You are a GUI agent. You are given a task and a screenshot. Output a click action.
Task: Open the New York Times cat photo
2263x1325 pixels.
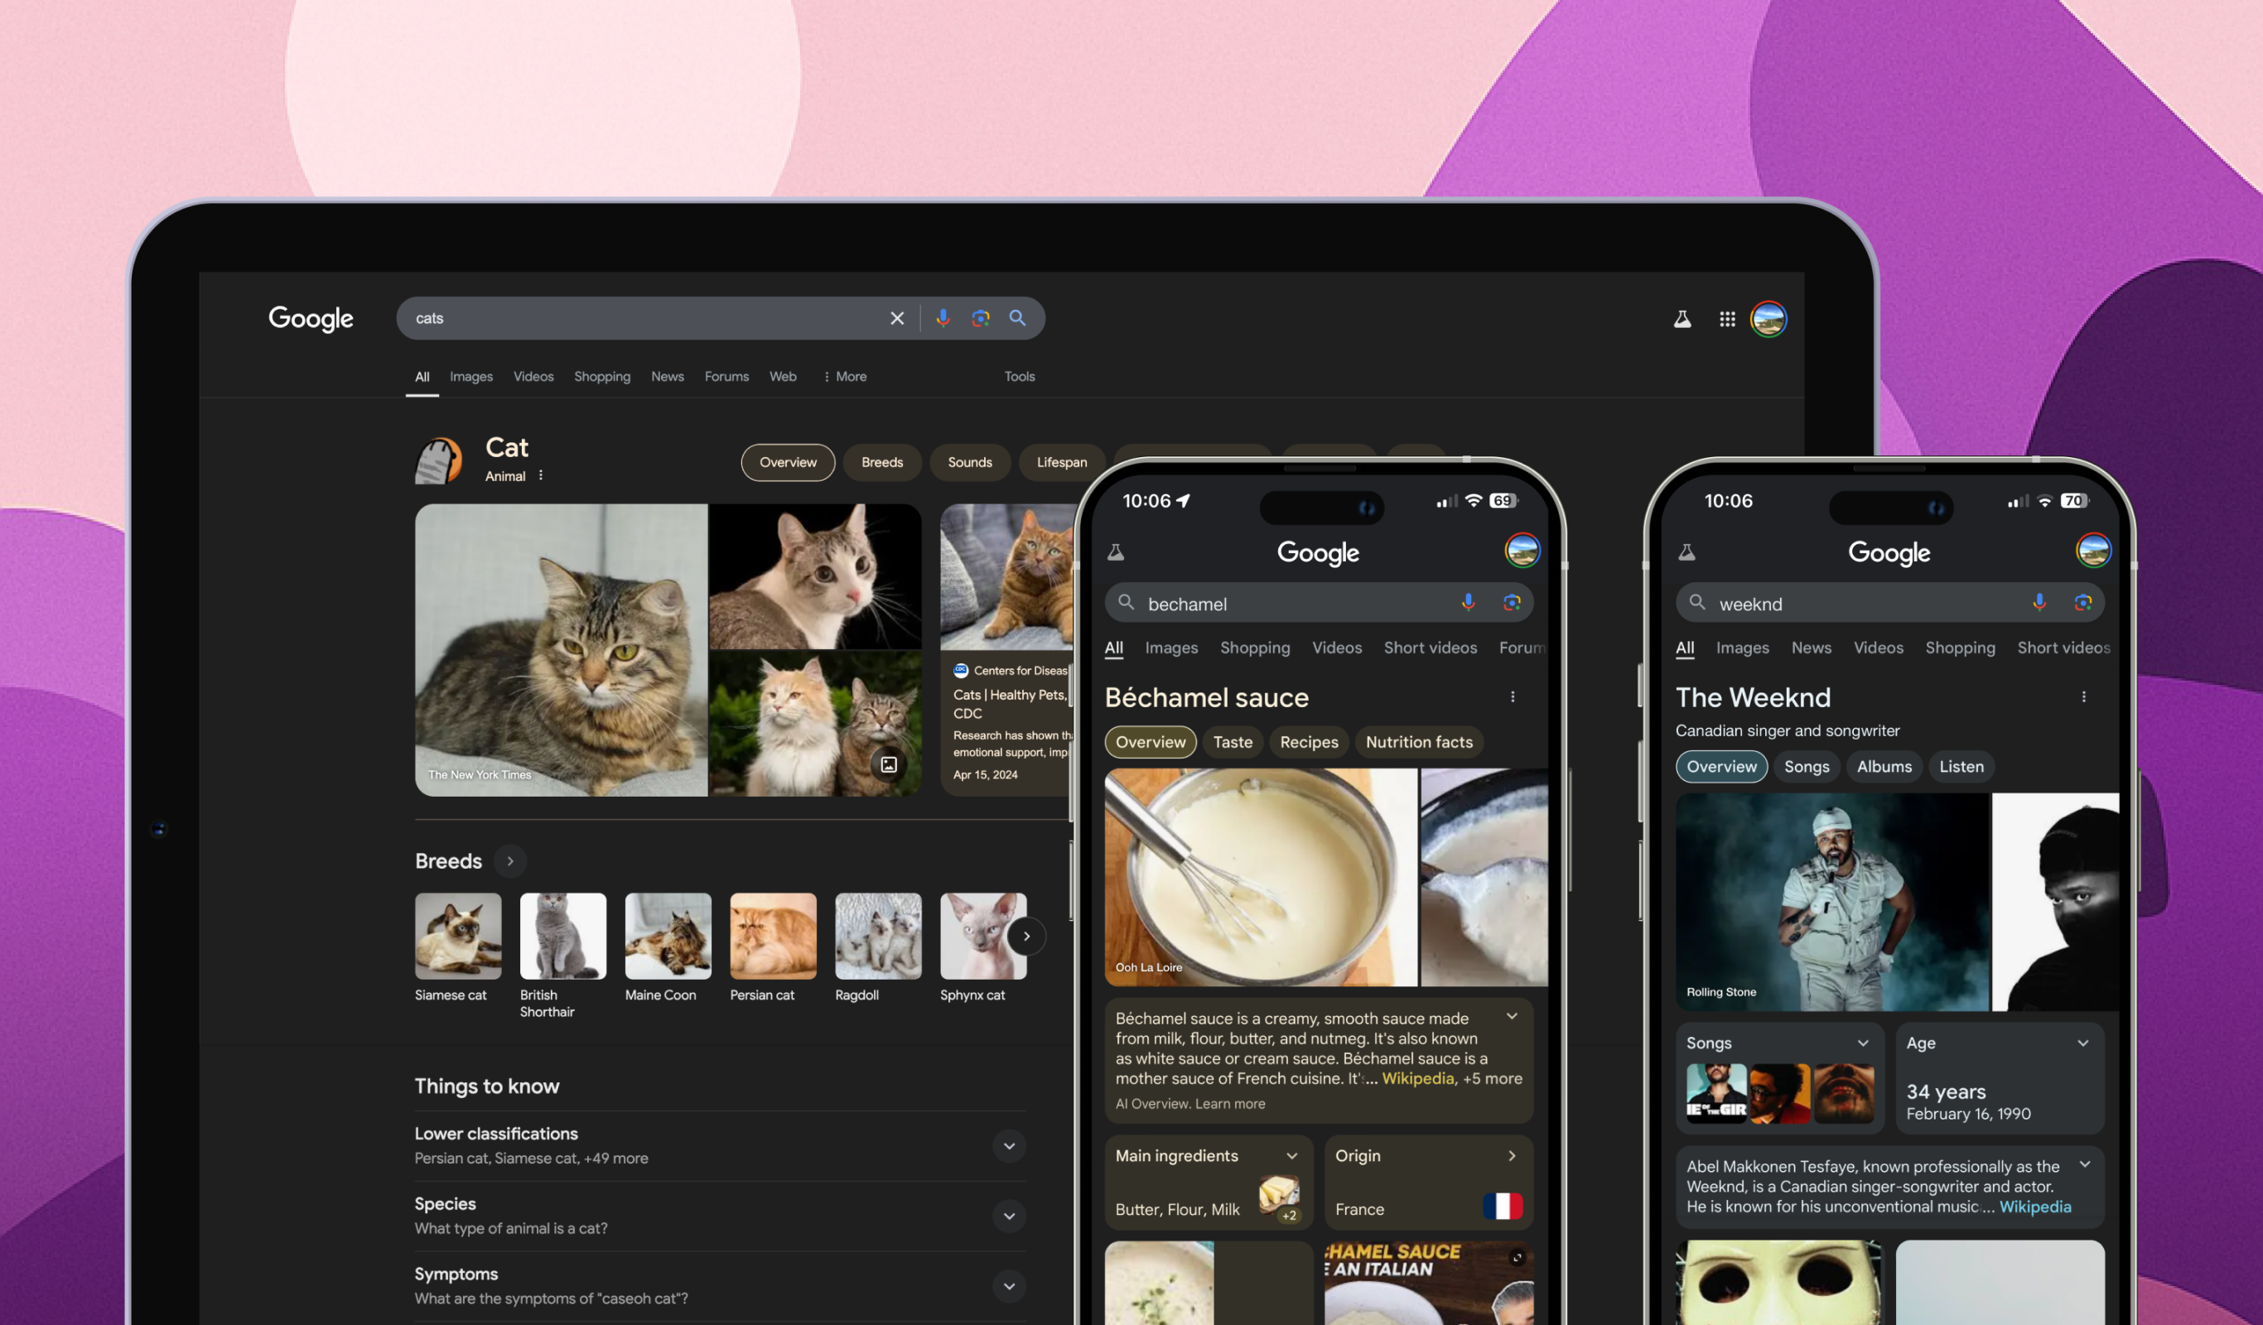pyautogui.click(x=562, y=650)
